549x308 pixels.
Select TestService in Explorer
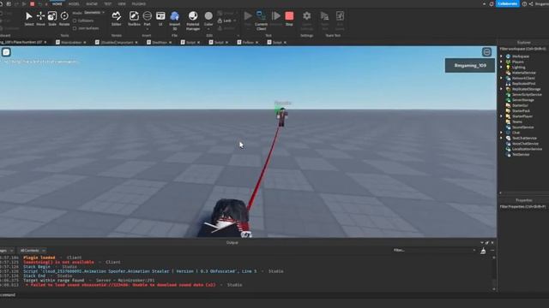point(521,154)
